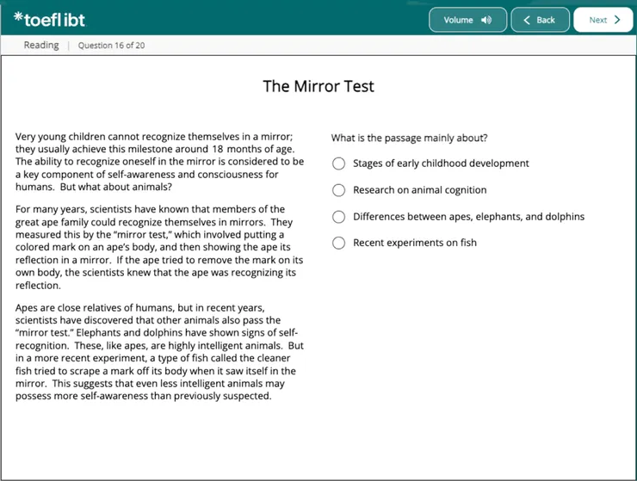Click the speaker icon beside Volume
This screenshot has width=637, height=481.
click(486, 20)
